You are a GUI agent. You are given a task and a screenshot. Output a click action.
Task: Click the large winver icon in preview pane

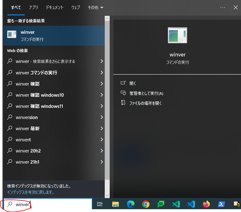tap(177, 35)
